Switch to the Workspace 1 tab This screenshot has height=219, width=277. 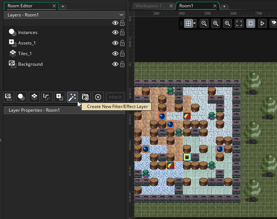[148, 6]
